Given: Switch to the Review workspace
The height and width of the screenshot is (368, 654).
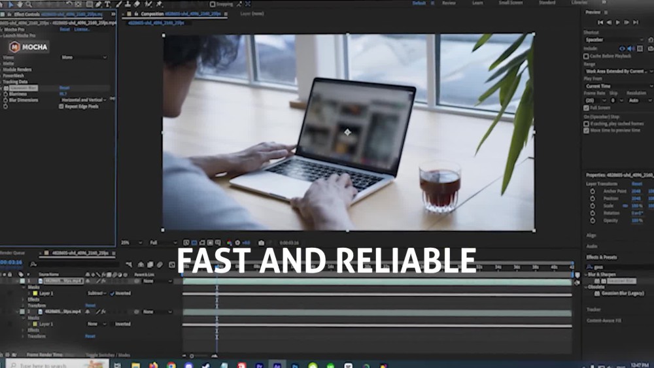Looking at the screenshot, I should click(x=449, y=3).
